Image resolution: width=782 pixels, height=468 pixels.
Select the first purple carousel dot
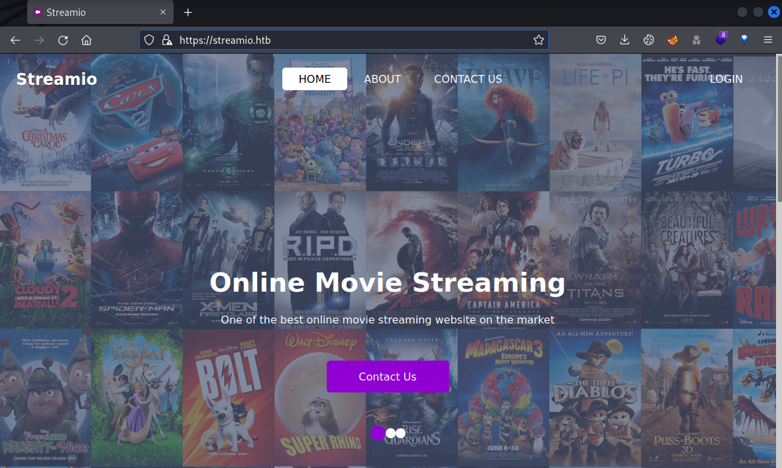(x=378, y=433)
